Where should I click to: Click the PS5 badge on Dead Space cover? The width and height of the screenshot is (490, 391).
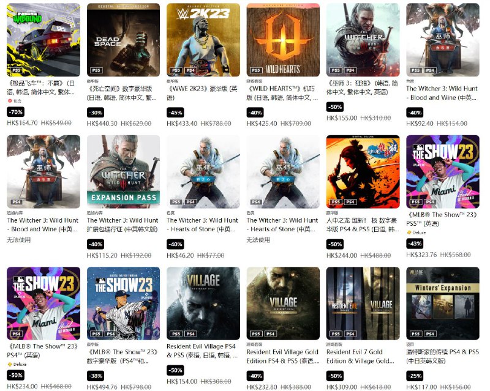(x=96, y=70)
